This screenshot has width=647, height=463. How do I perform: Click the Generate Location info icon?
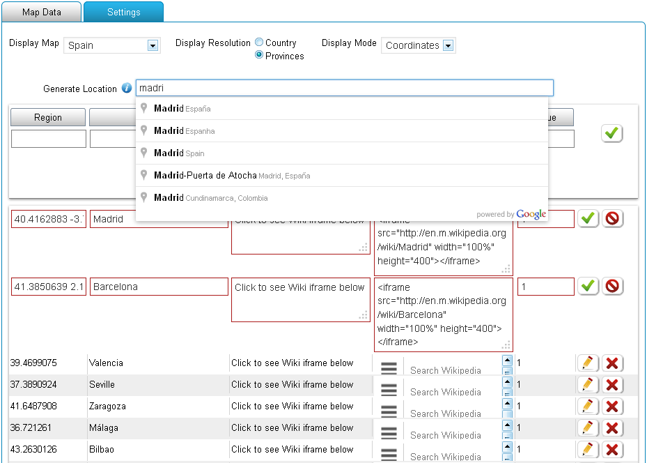pyautogui.click(x=127, y=88)
